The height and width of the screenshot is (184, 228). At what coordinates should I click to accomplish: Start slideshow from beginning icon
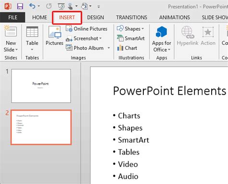61,6
